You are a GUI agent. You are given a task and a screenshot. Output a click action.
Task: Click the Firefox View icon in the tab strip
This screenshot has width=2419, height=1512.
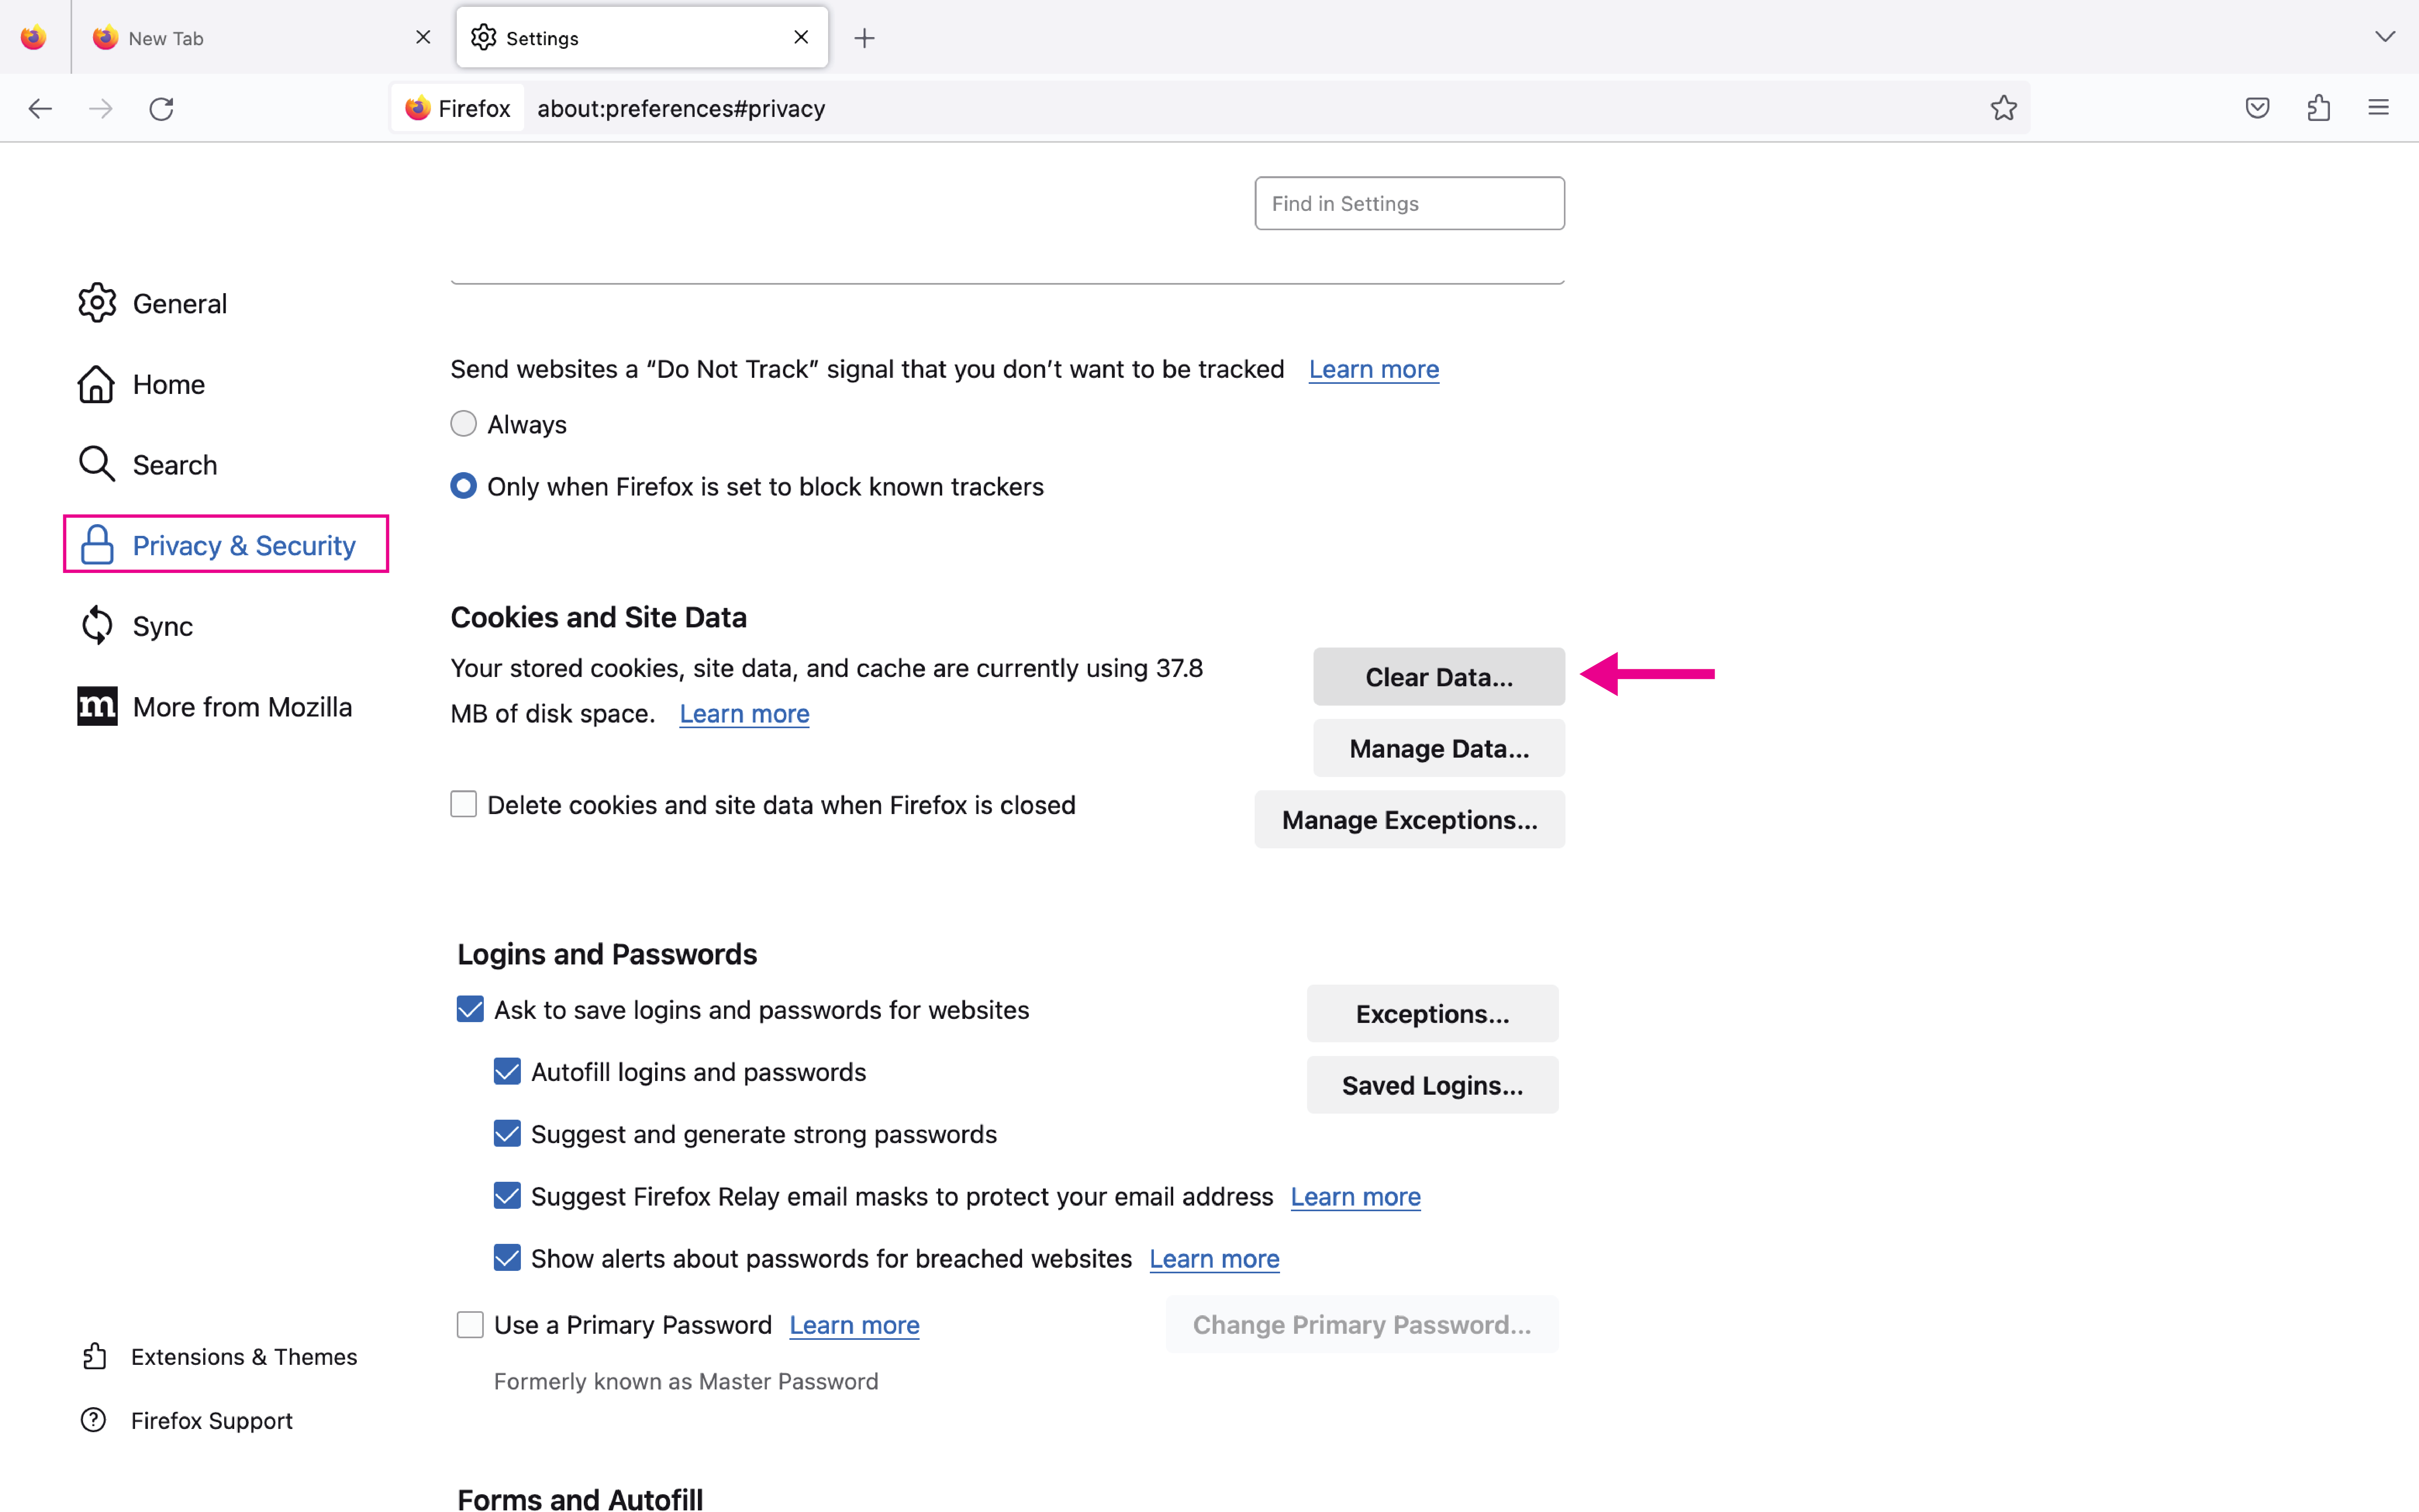pos(33,37)
